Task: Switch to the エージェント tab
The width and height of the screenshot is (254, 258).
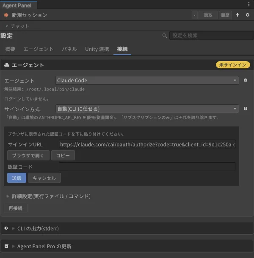Action: pos(39,49)
